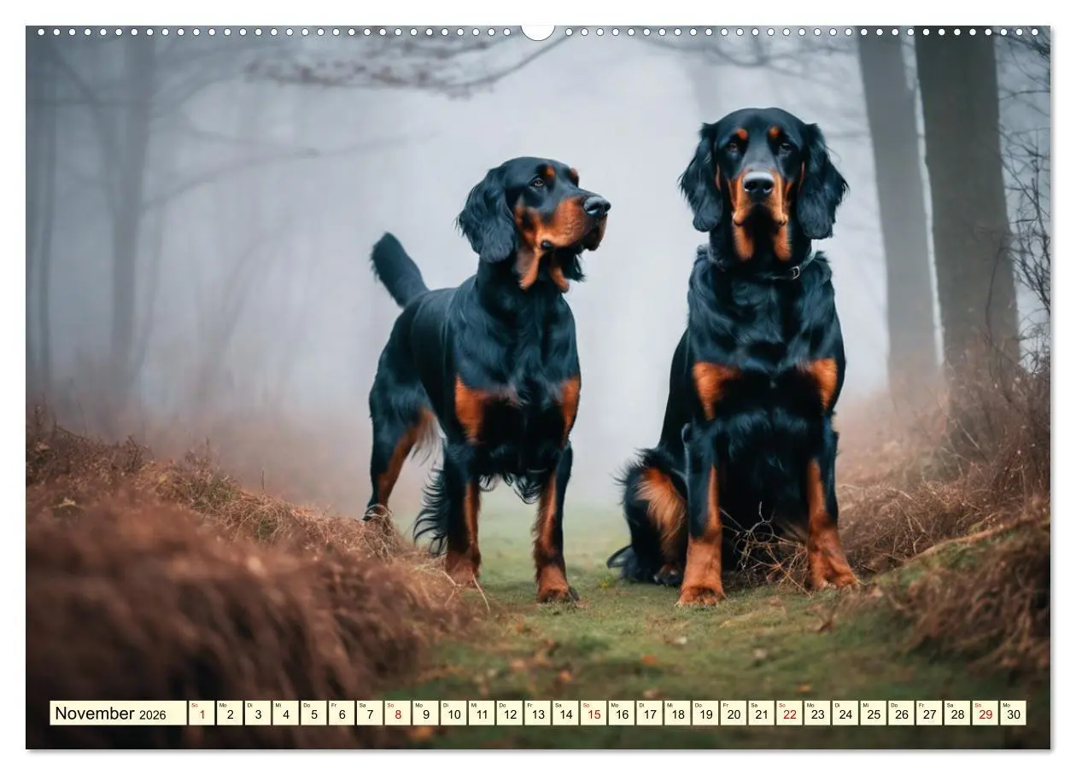
Task: Select red Sunday date 22
Action: pos(789,714)
